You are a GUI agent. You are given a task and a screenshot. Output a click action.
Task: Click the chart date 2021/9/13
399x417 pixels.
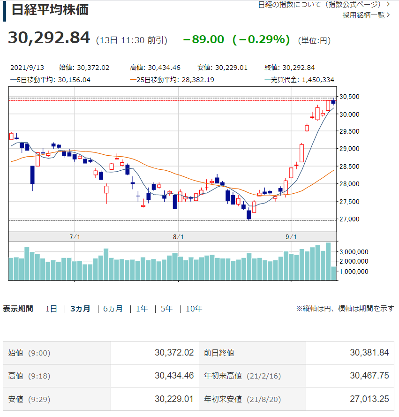tap(27, 68)
